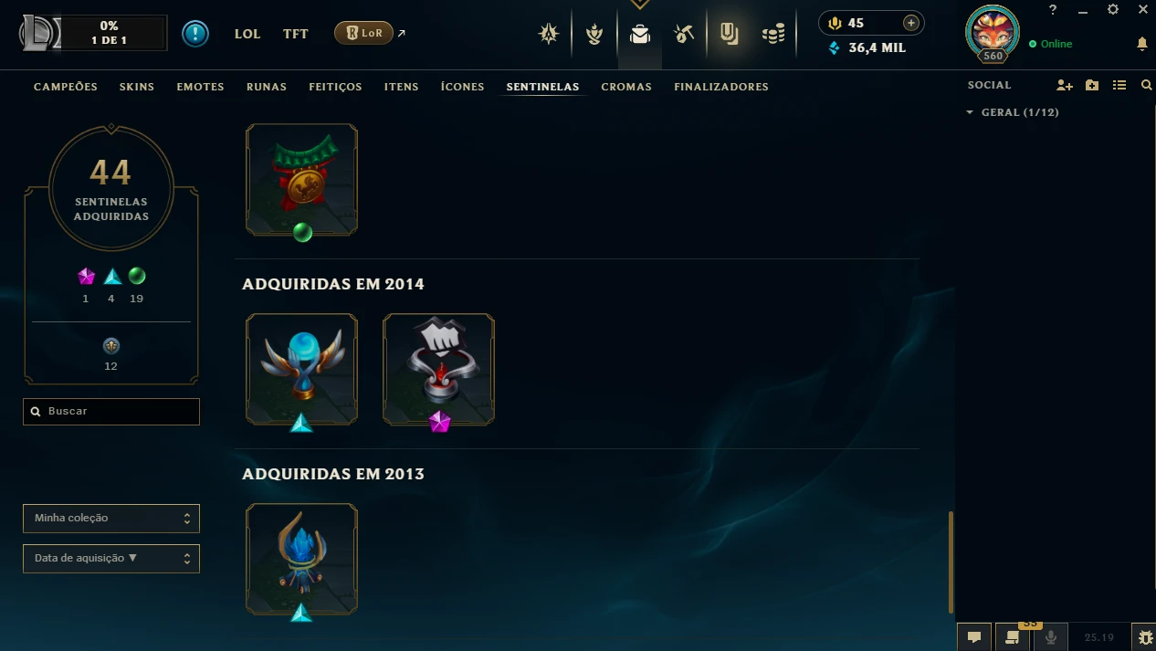Open the Minha coleção dropdown

click(111, 518)
